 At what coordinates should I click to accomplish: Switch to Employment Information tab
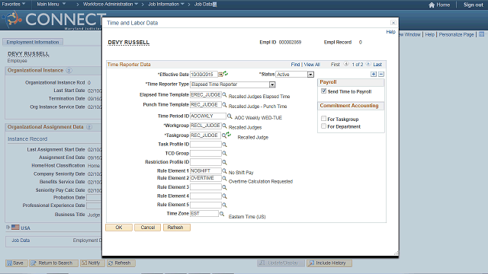pyautogui.click(x=33, y=42)
